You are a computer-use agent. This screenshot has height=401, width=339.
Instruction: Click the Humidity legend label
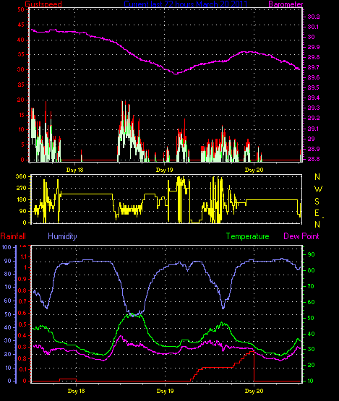coord(62,236)
